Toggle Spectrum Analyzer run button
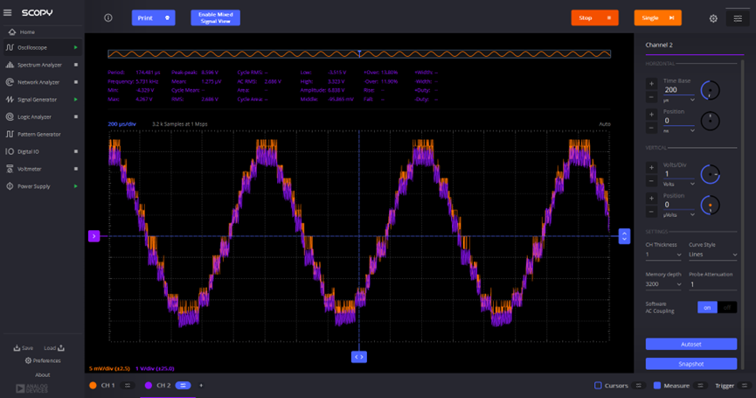The width and height of the screenshot is (756, 398). (76, 65)
